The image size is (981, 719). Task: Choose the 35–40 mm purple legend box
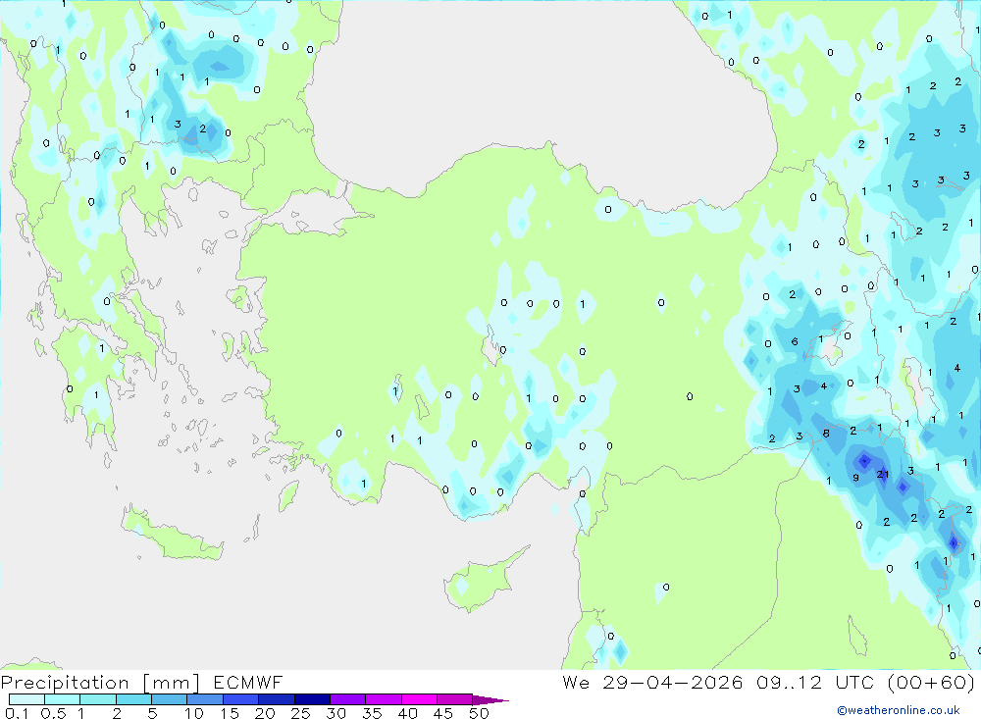click(x=383, y=699)
